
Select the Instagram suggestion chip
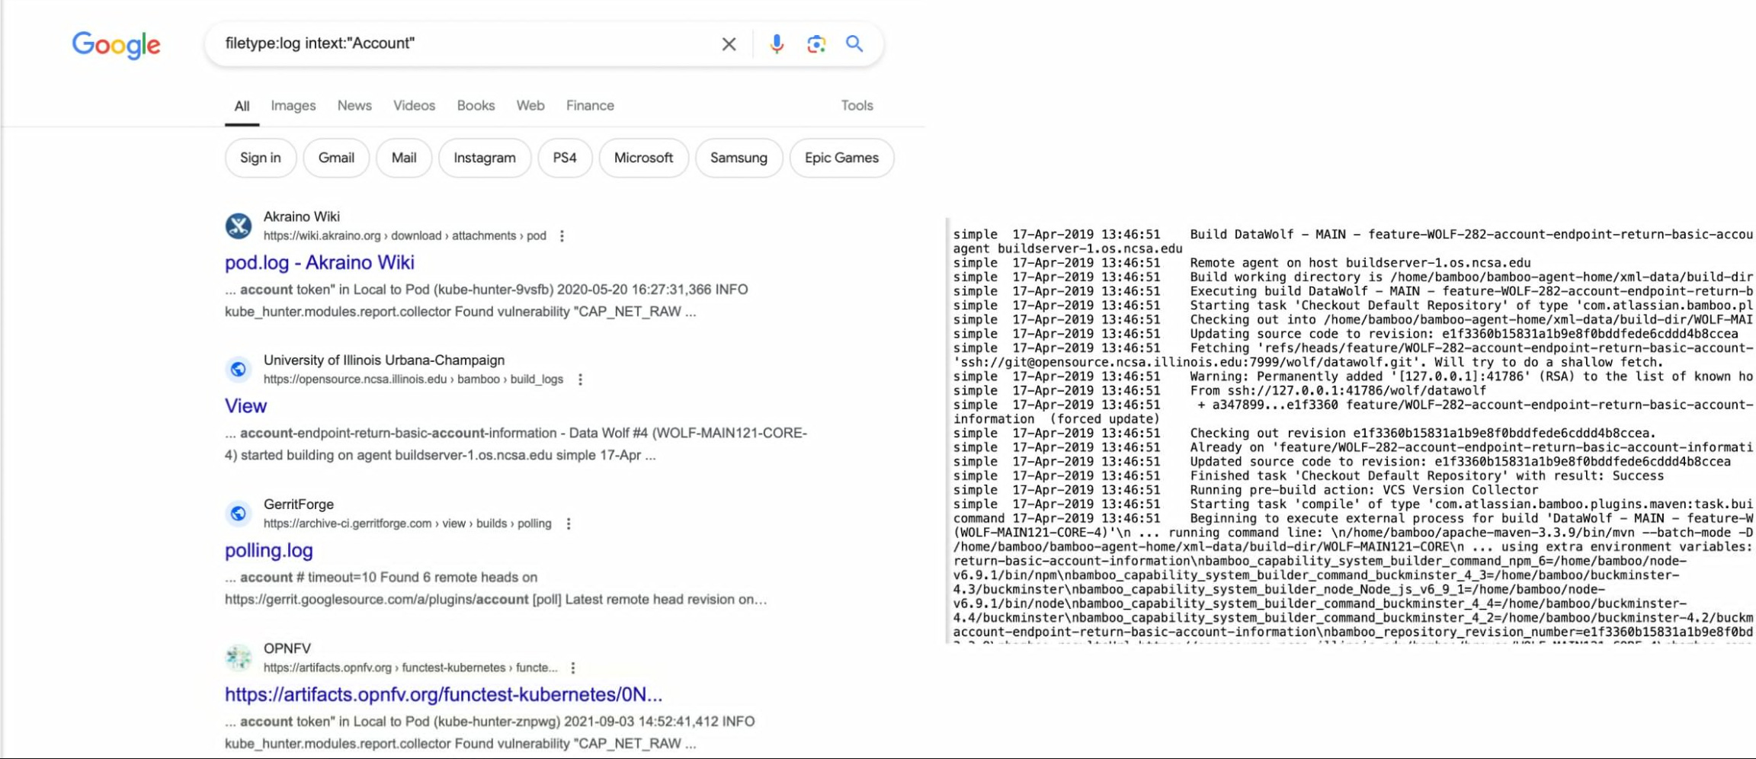[485, 158]
